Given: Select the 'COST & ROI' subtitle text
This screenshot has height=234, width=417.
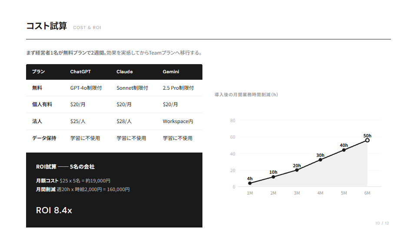Looking at the screenshot, I should coord(87,28).
